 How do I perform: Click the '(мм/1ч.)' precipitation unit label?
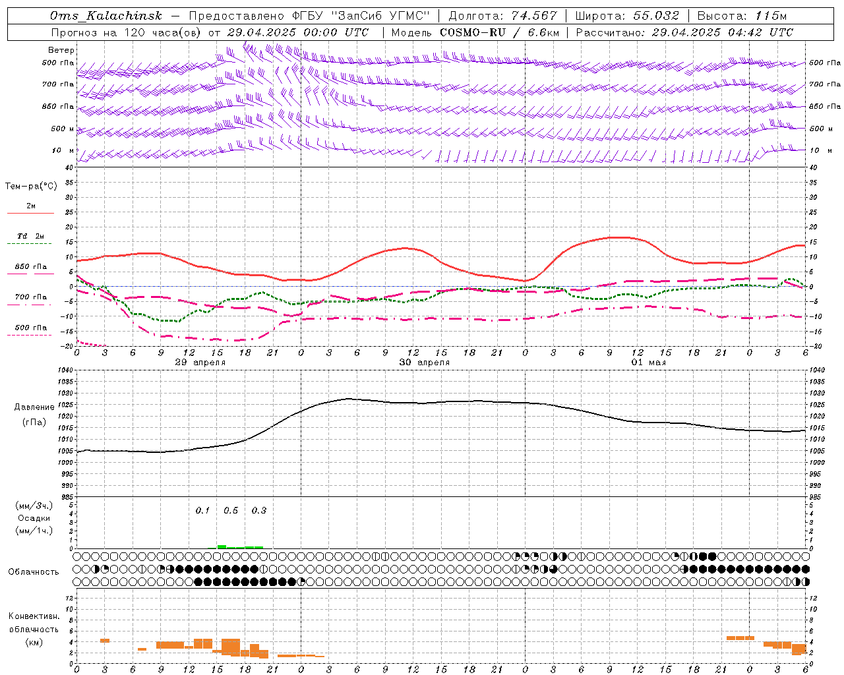click(34, 531)
